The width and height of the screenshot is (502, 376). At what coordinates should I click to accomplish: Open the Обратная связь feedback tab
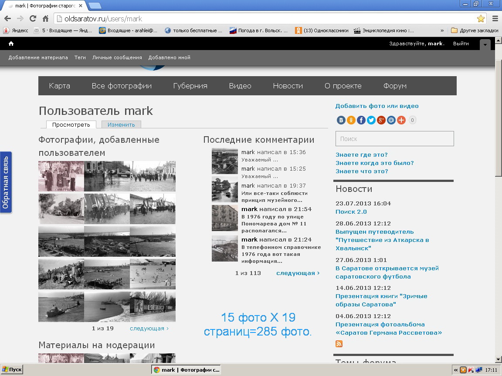pos(6,182)
